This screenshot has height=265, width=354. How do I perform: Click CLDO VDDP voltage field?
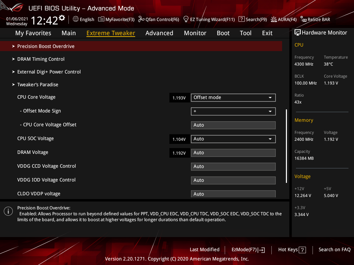233,194
